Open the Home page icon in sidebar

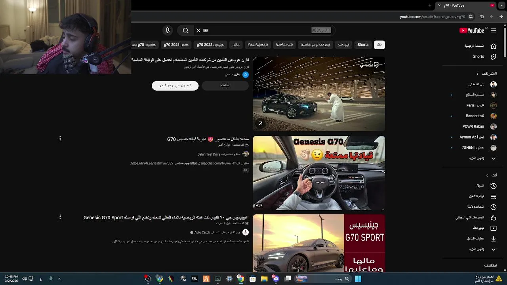coord(494,46)
